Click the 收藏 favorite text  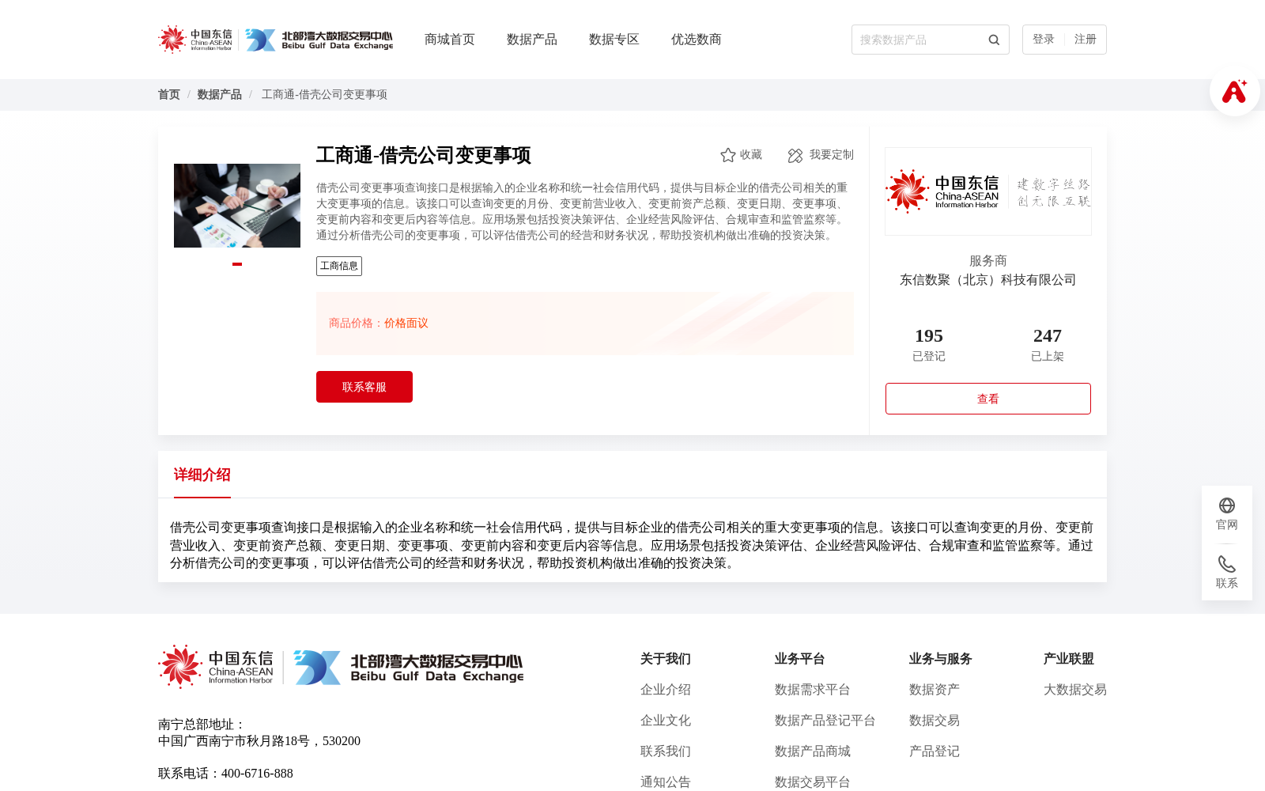pos(751,155)
